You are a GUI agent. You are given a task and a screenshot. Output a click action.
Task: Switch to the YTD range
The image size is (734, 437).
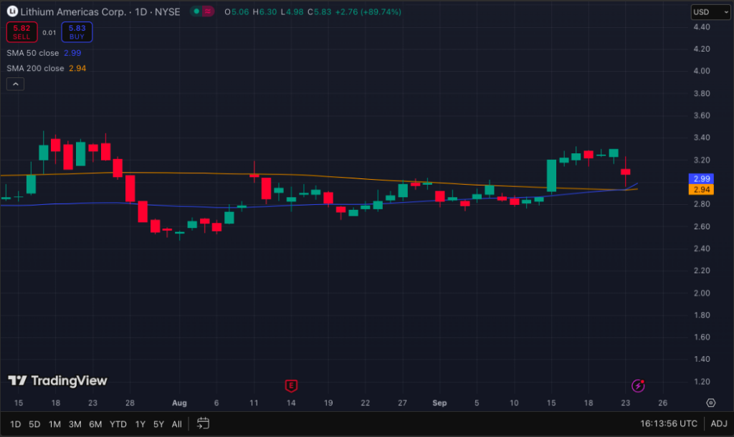(118, 424)
